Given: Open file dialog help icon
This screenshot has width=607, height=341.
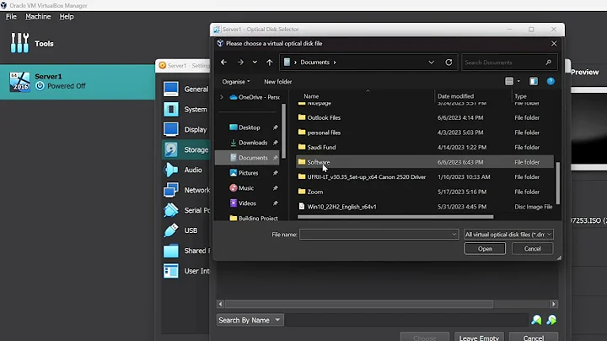Looking at the screenshot, I should tap(551, 81).
